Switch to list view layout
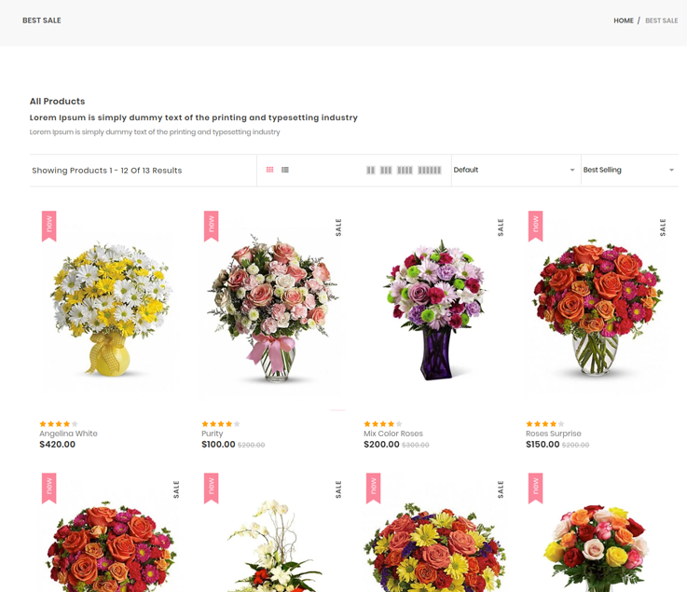The image size is (687, 592). pyautogui.click(x=285, y=170)
